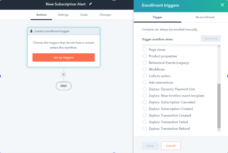
Task: Click the scrollbar up arrow in the trigger list
Action: point(219,46)
